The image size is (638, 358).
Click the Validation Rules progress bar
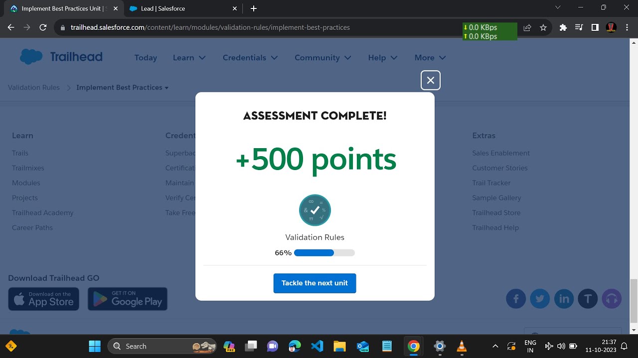tap(324, 253)
